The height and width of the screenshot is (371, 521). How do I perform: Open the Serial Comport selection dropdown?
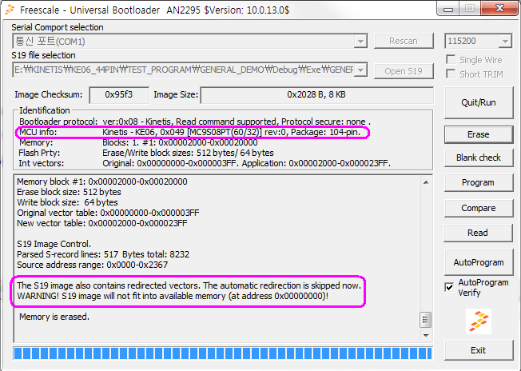click(x=360, y=42)
